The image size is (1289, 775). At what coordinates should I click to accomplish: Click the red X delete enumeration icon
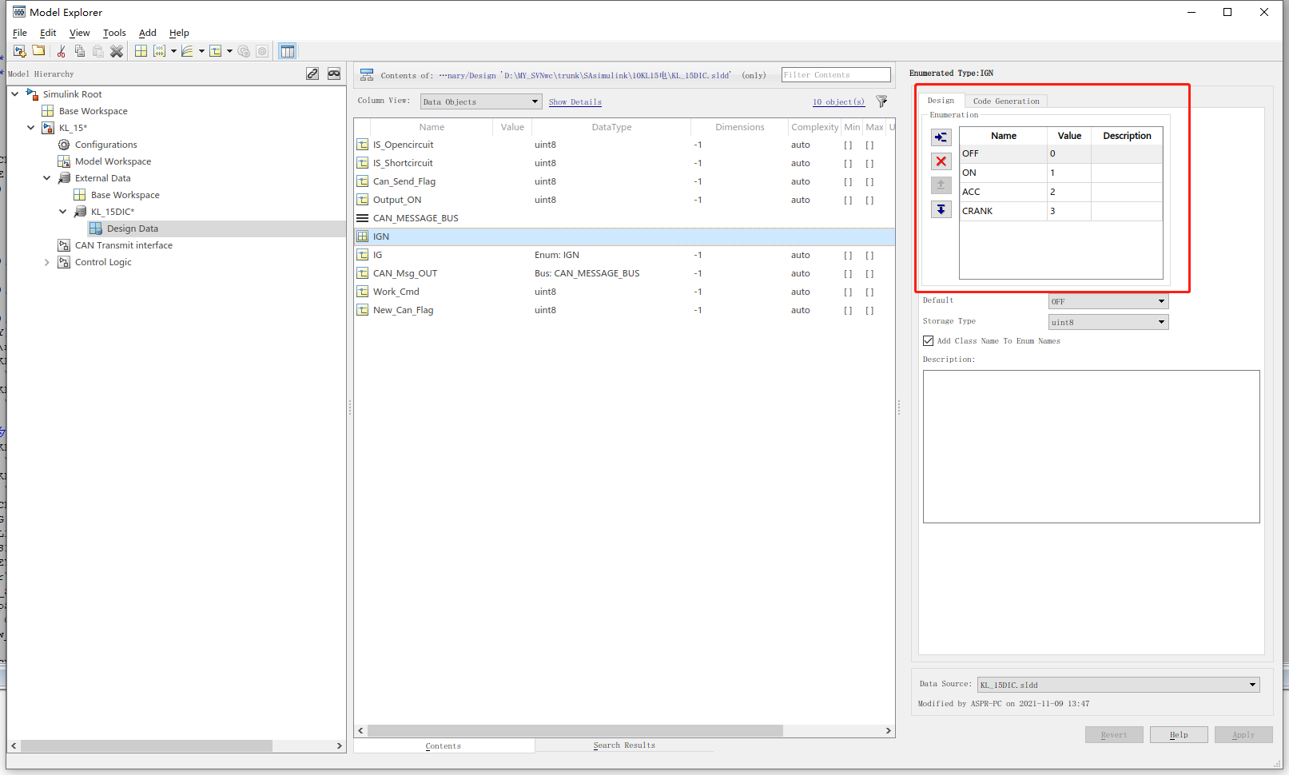coord(941,161)
